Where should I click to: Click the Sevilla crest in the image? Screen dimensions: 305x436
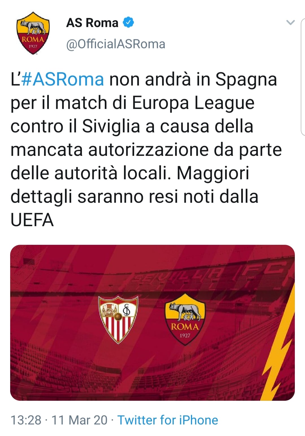(118, 319)
